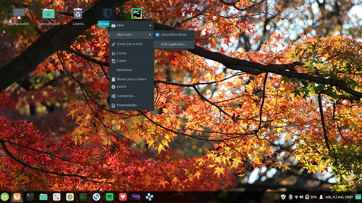Screen dimensions: 362x203
Task: Open the user account tray icon
Action: [321, 197]
